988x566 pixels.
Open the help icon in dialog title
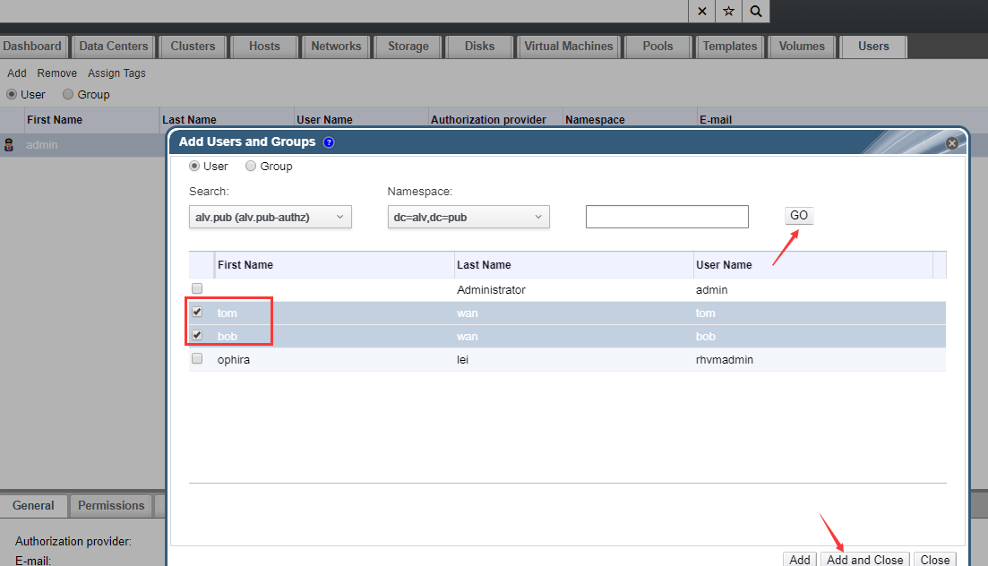(x=329, y=142)
